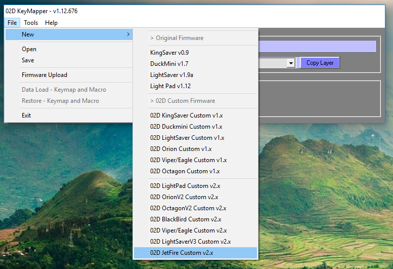Select 02D LightPad Custom v2.x

(185, 186)
